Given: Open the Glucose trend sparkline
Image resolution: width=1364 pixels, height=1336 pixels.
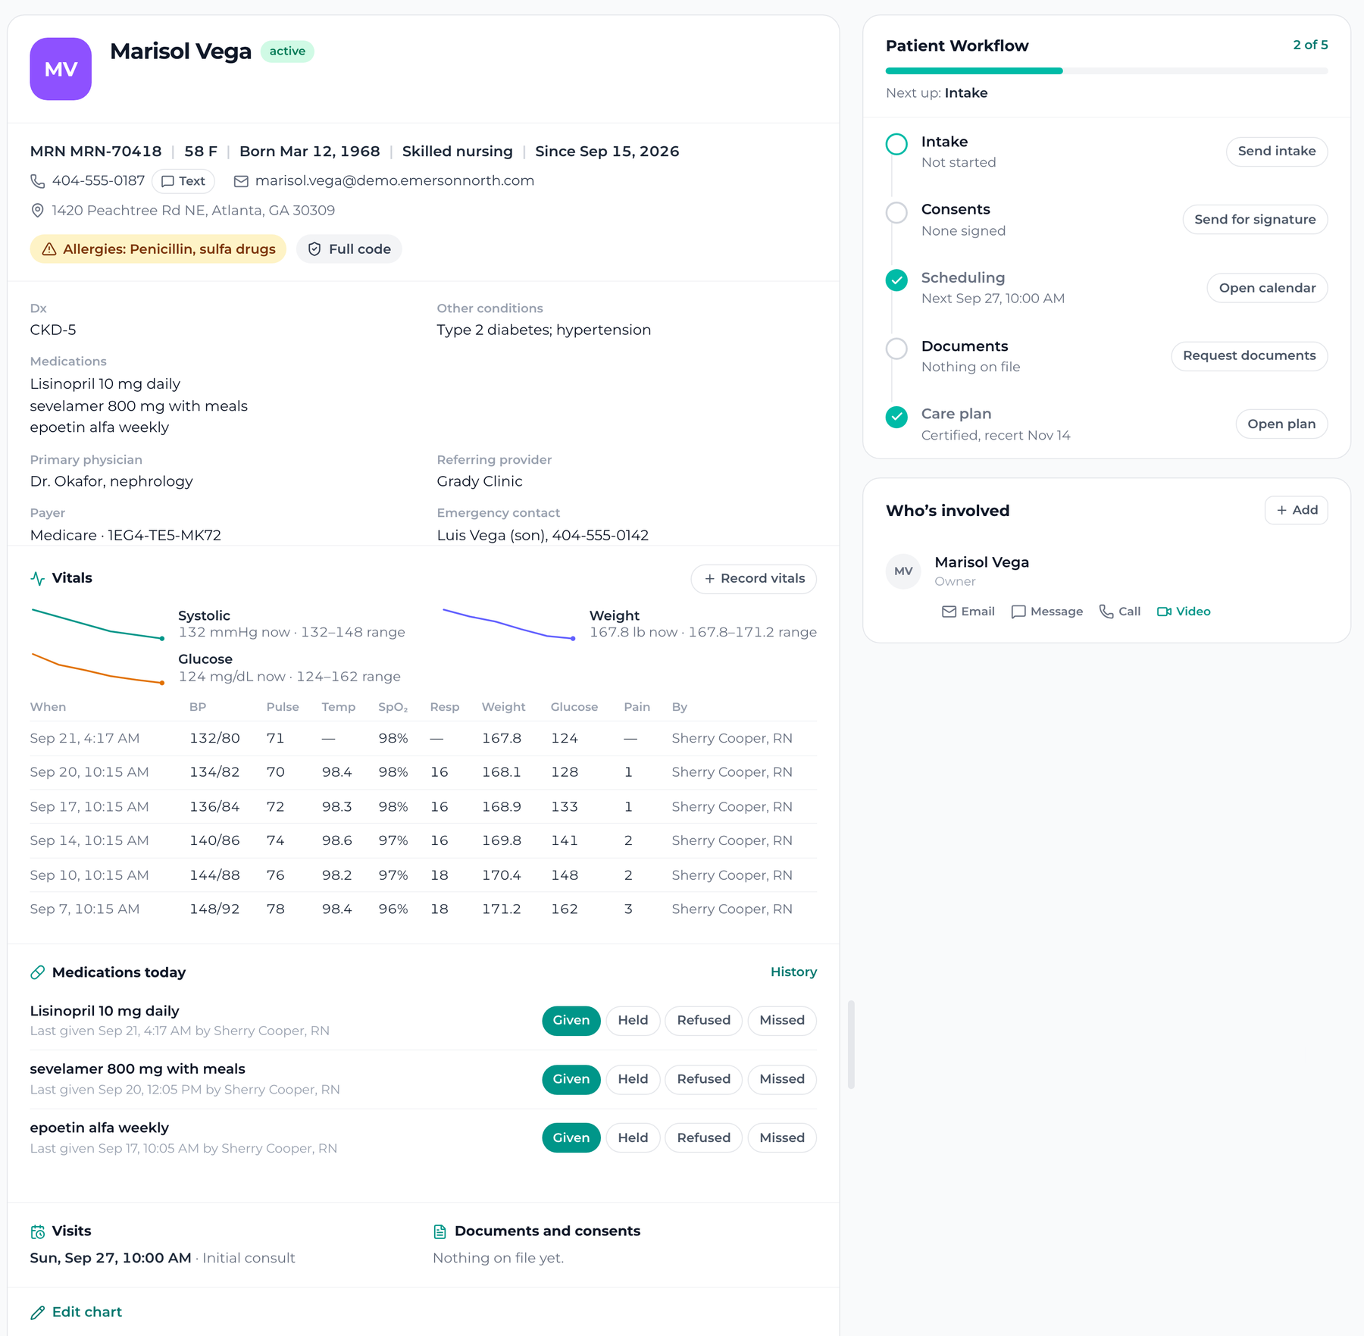Looking at the screenshot, I should [x=97, y=668].
